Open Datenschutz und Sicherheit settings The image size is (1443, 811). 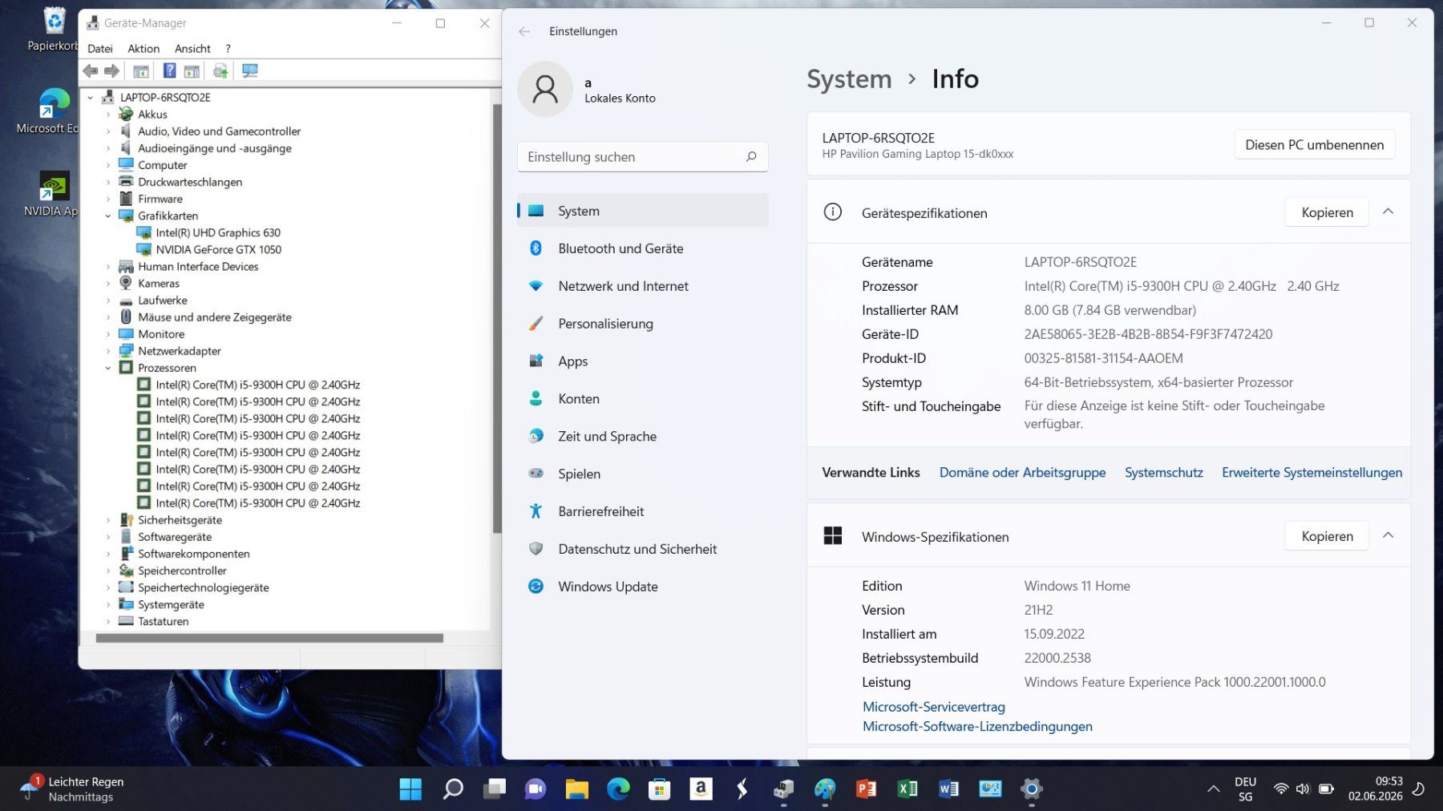pyautogui.click(x=642, y=549)
